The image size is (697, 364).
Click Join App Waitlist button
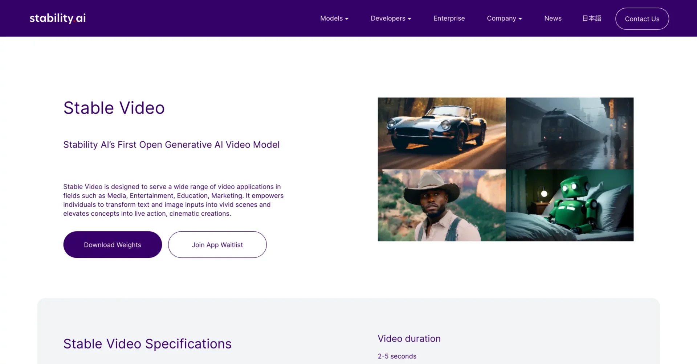(217, 245)
